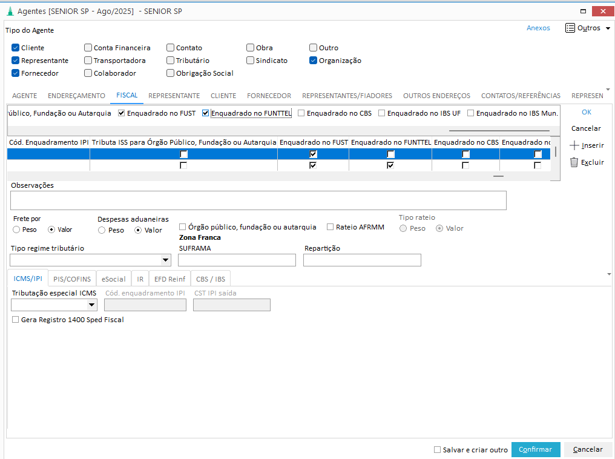This screenshot has height=459, width=615.
Task: Click the Repartição input field
Action: 362,260
